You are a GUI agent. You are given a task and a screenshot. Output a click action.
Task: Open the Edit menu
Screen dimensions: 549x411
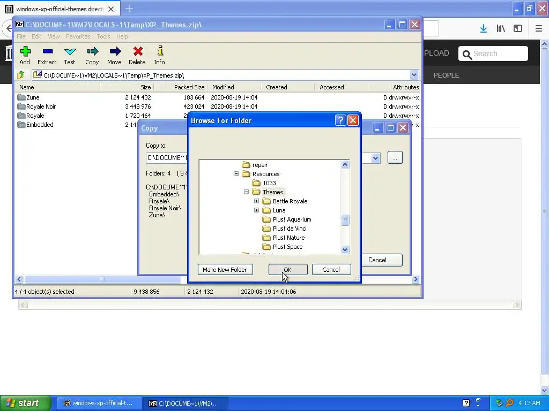[x=36, y=36]
